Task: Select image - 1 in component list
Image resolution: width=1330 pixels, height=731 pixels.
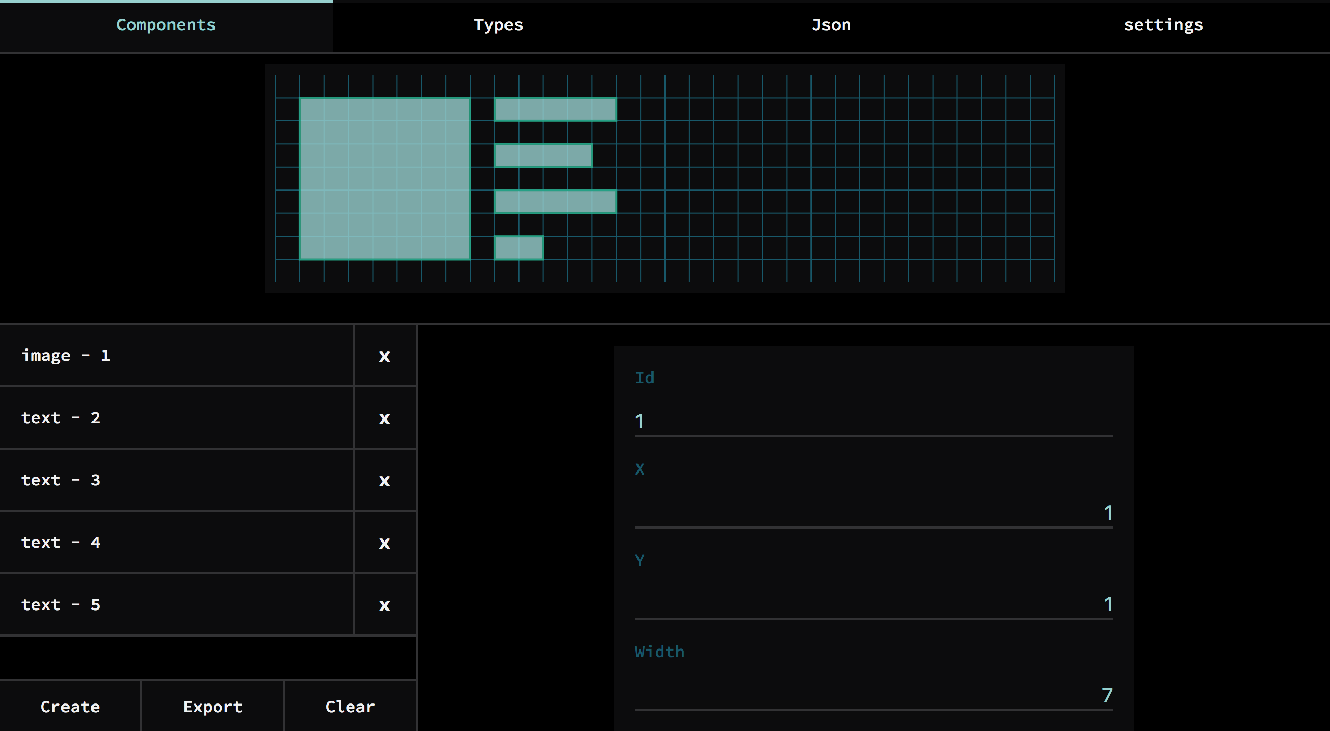Action: point(177,356)
